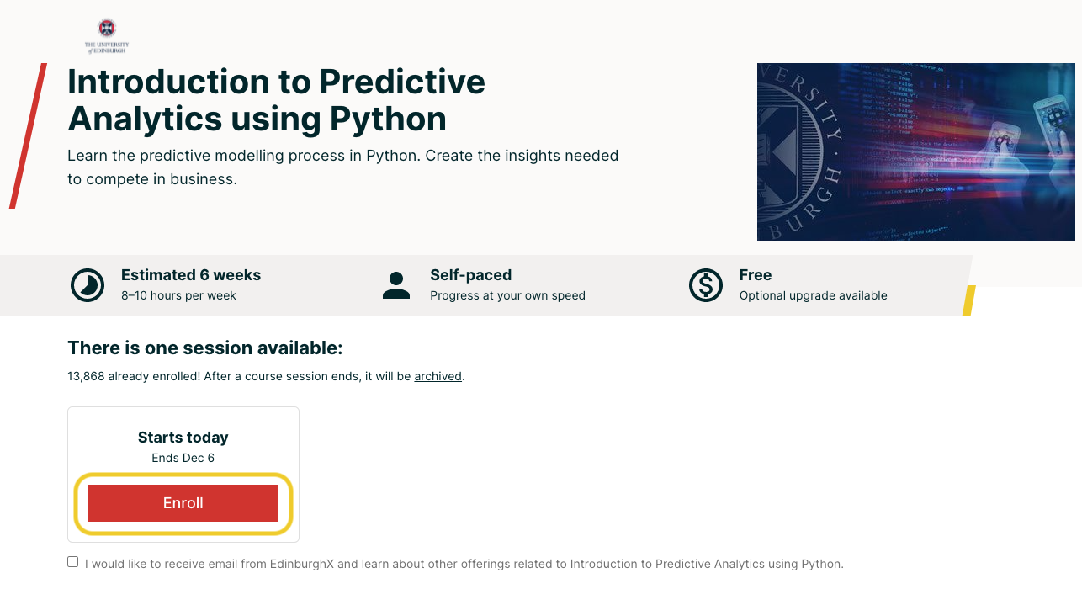This screenshot has height=589, width=1082.
Task: Click the Progress at your own speed text
Action: point(507,295)
